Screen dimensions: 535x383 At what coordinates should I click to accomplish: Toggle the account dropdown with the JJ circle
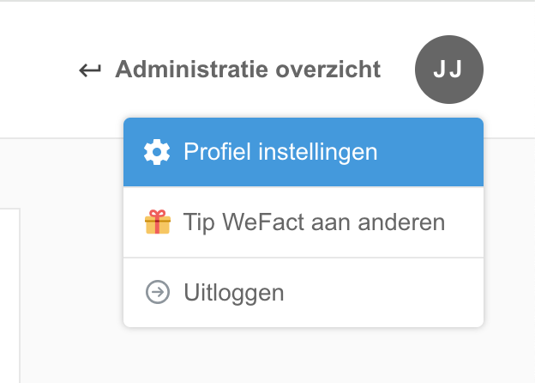pyautogui.click(x=448, y=70)
